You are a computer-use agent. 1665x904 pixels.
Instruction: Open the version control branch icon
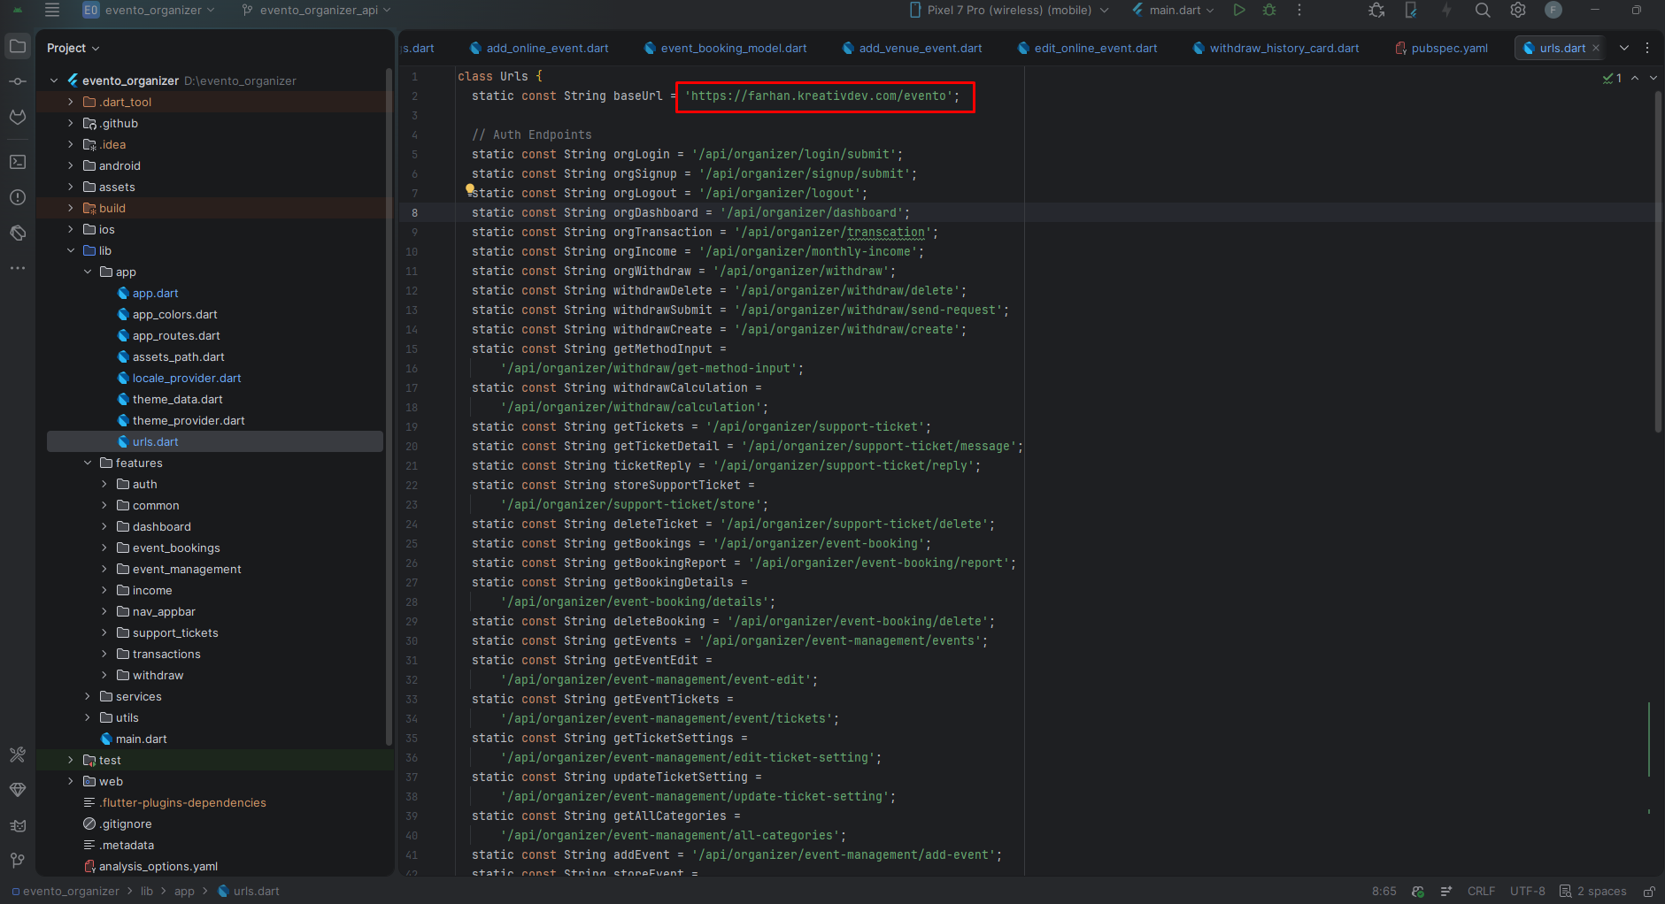click(17, 861)
